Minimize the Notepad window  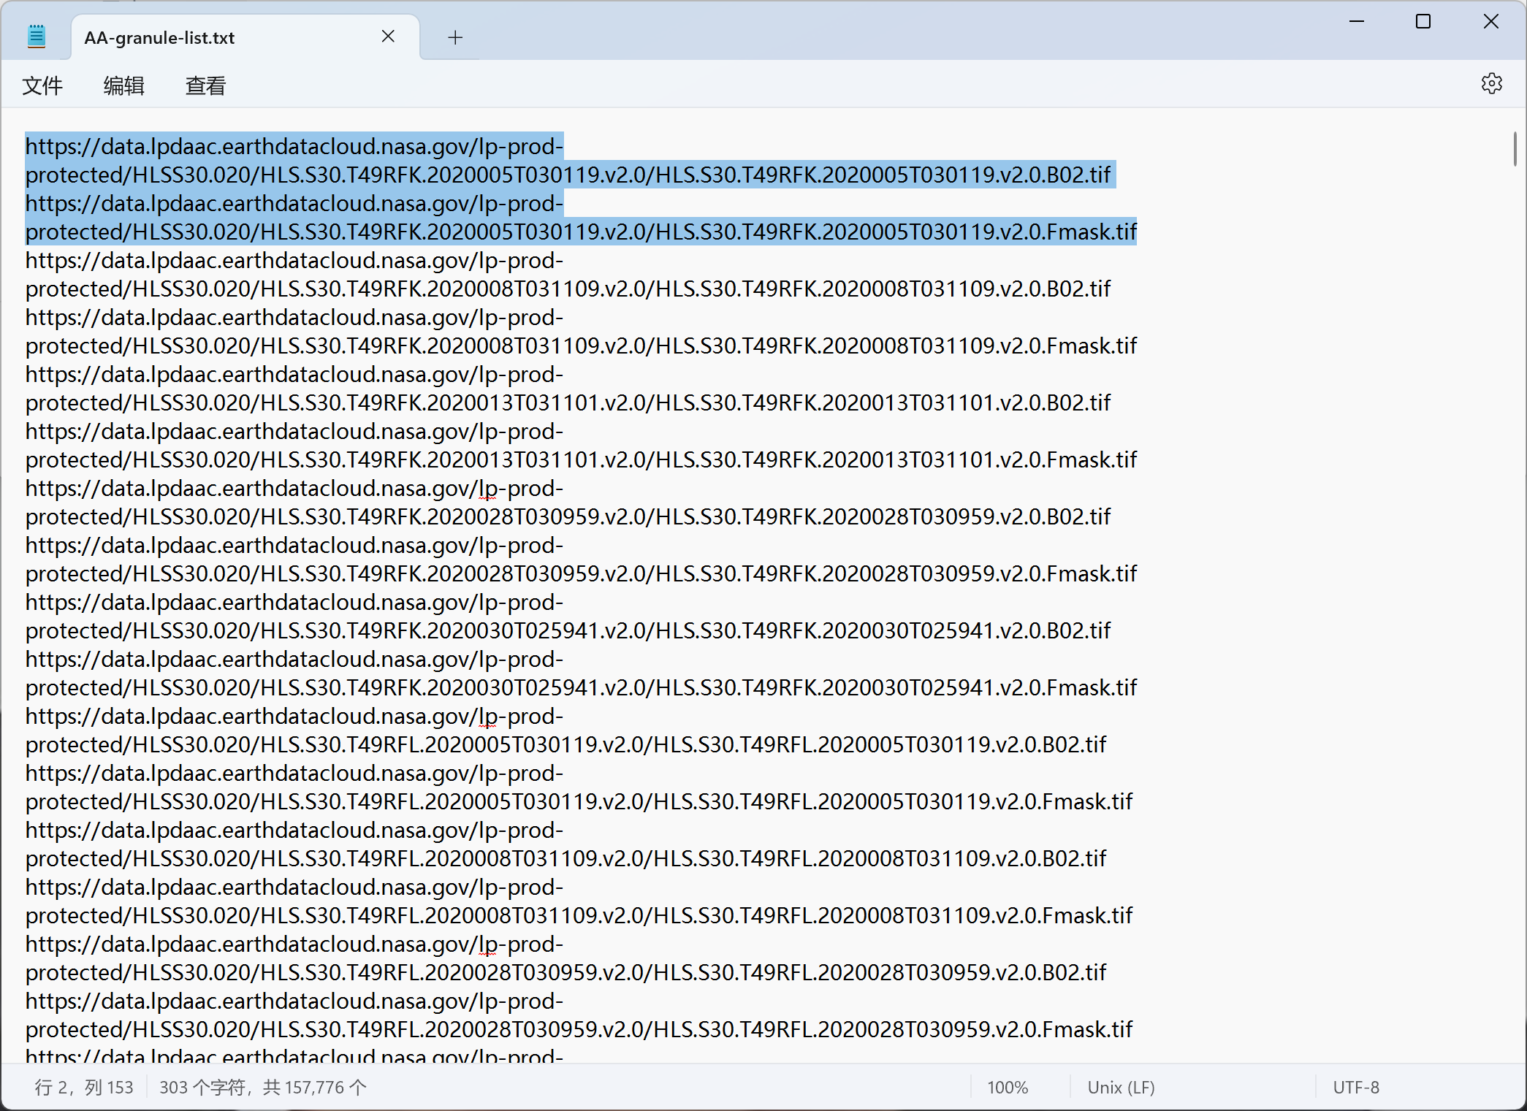coord(1357,22)
